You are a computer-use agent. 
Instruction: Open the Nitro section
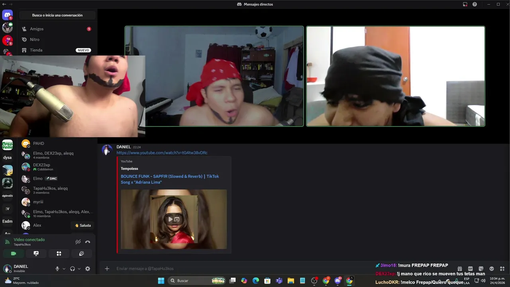pyautogui.click(x=57, y=39)
